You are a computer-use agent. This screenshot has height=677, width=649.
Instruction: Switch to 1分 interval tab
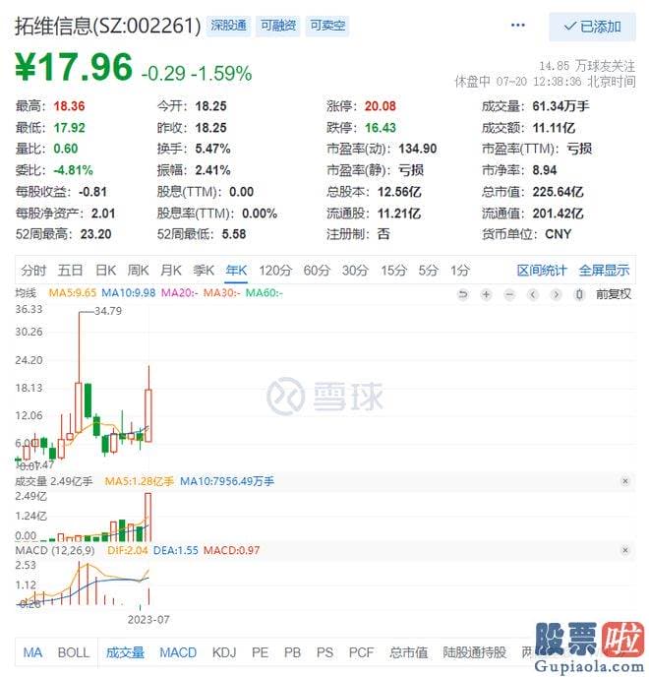(x=460, y=271)
